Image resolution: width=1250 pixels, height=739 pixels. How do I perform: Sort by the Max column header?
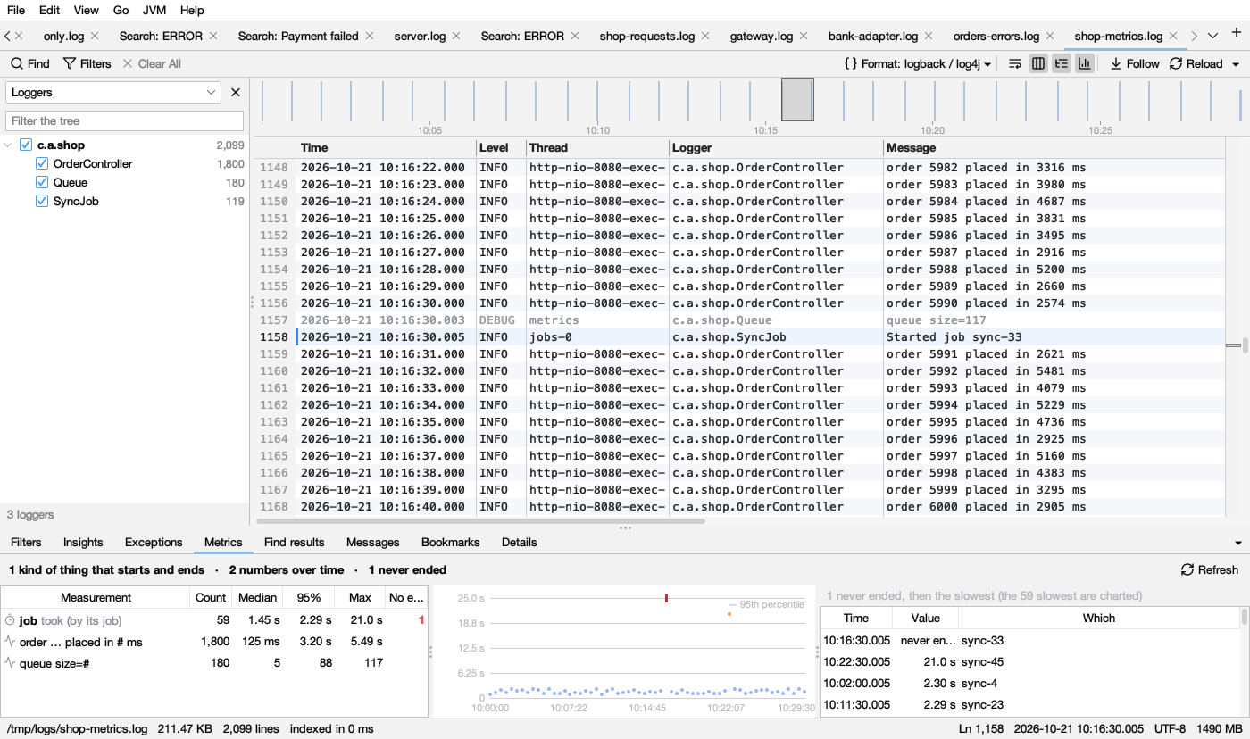(360, 597)
